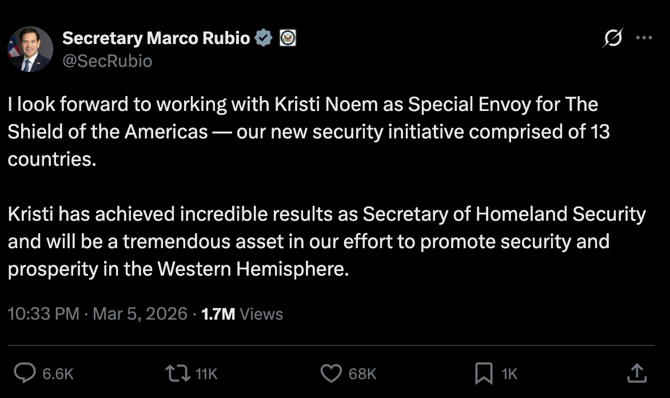Bookmark the post using the bookmark icon
Screen dimensions: 670x398
tap(483, 373)
